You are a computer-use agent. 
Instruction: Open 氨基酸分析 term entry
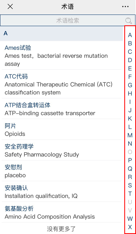click(x=61, y=213)
